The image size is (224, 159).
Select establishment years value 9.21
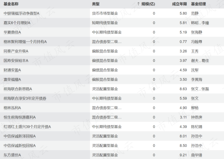coord(183,155)
